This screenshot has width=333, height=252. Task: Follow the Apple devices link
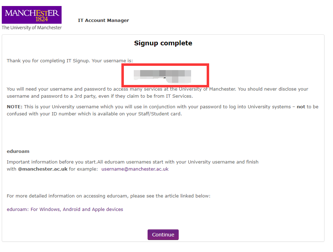108,210
